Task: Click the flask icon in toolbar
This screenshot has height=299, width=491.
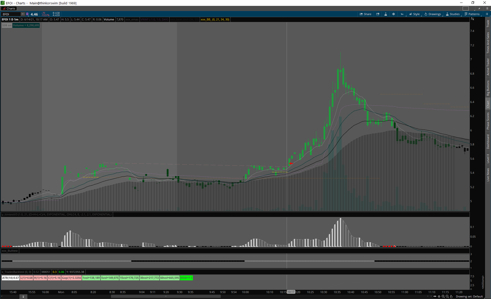Action: 386,14
